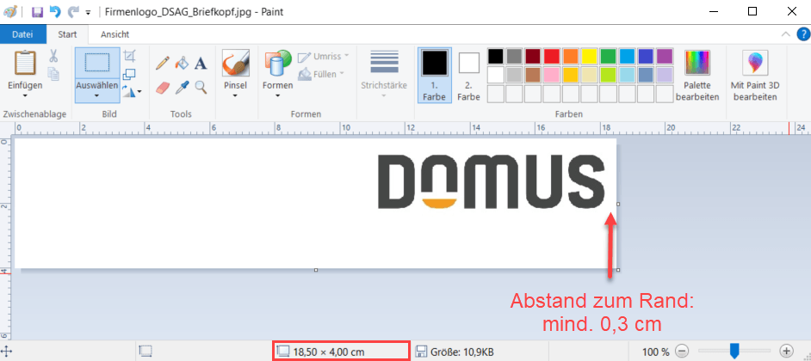Click the Undo arrow in title bar

coord(55,11)
